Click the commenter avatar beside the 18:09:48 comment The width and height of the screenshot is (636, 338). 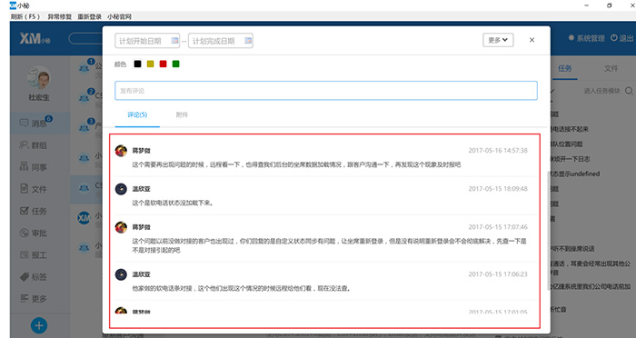point(121,189)
